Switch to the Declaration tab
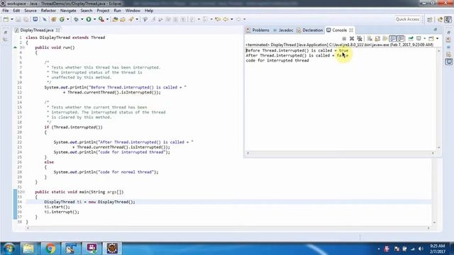 pyautogui.click(x=310, y=30)
